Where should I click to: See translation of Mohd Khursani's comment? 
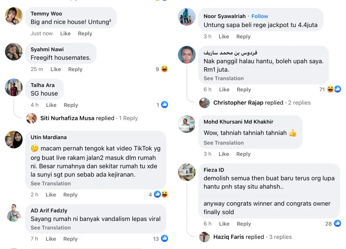[224, 143]
